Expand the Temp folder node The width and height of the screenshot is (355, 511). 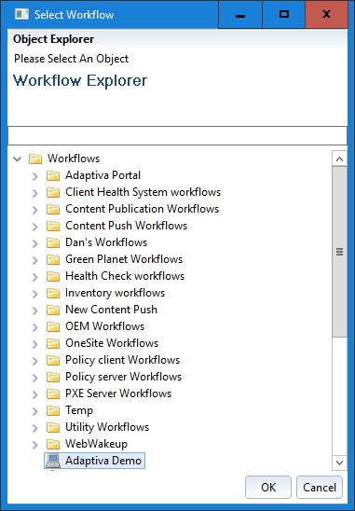pos(35,411)
